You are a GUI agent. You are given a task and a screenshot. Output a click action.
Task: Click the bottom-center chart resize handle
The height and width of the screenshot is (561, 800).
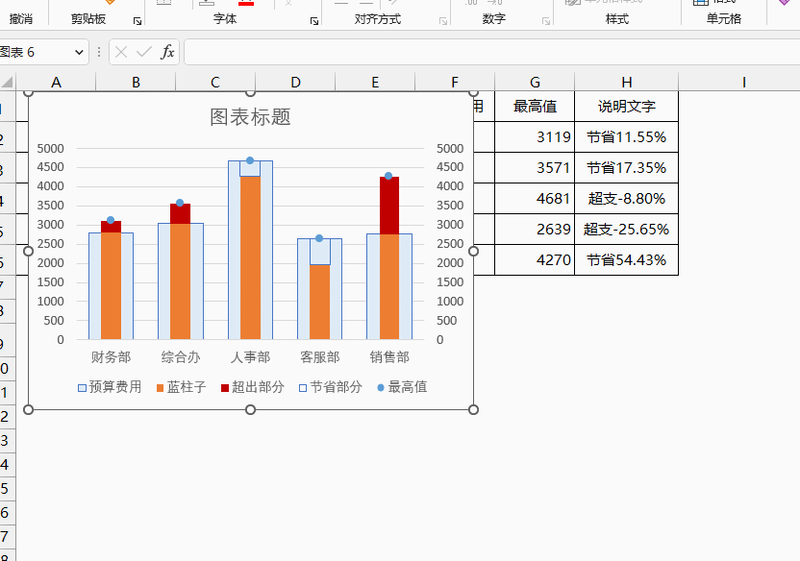251,409
